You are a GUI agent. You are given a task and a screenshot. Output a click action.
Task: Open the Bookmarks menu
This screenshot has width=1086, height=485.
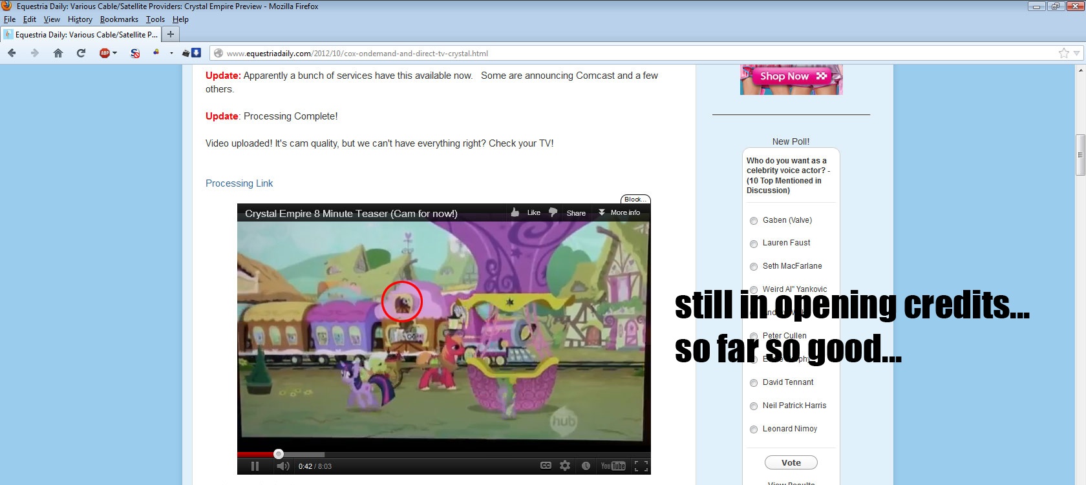(x=119, y=19)
